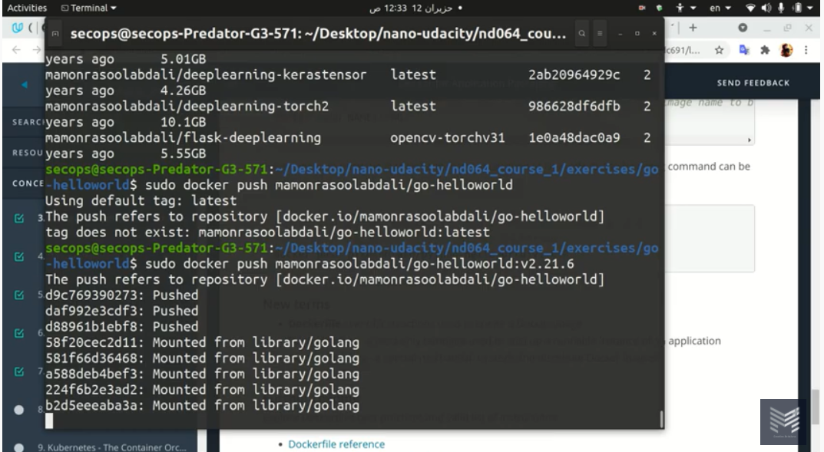Click the completed checkmark for lesson 4
This screenshot has width=824, height=452.
pos(19,256)
